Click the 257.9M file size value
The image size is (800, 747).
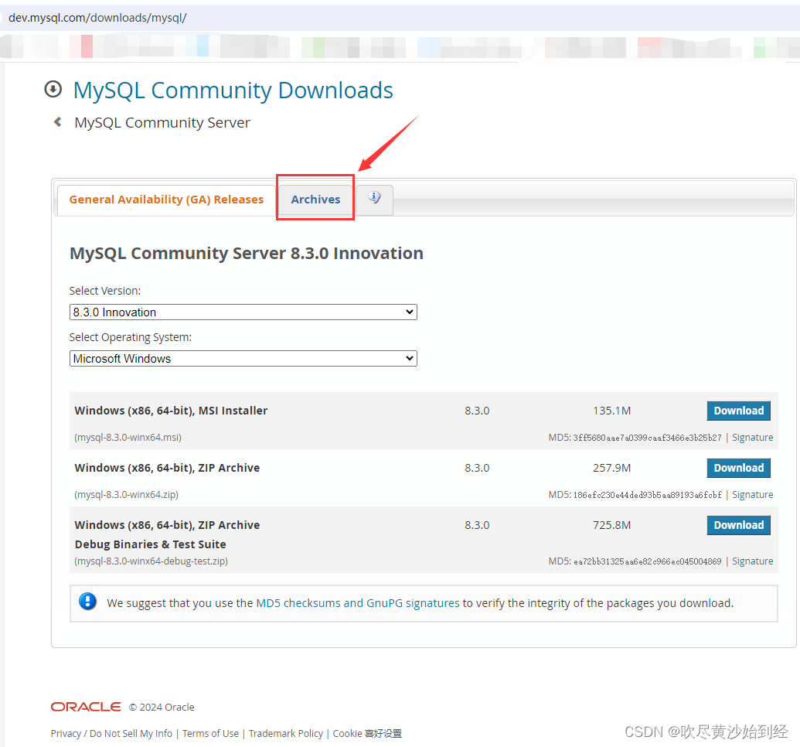click(x=611, y=468)
